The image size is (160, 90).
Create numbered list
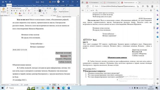coord(39,8)
